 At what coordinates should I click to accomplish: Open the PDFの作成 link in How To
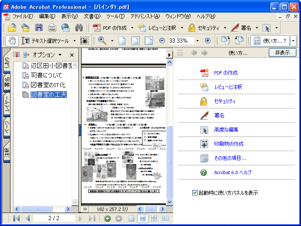pos(226,73)
